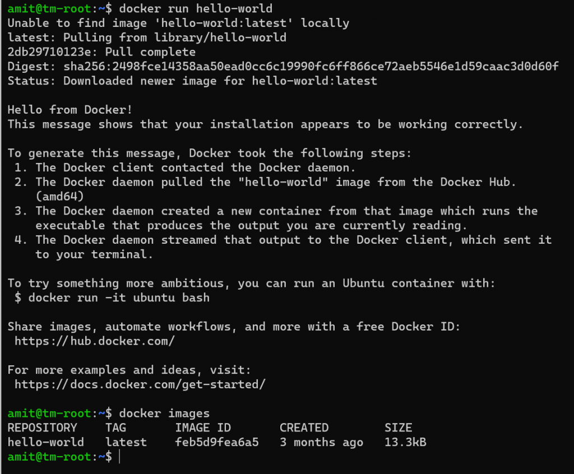Click the TAG column header

(115, 427)
